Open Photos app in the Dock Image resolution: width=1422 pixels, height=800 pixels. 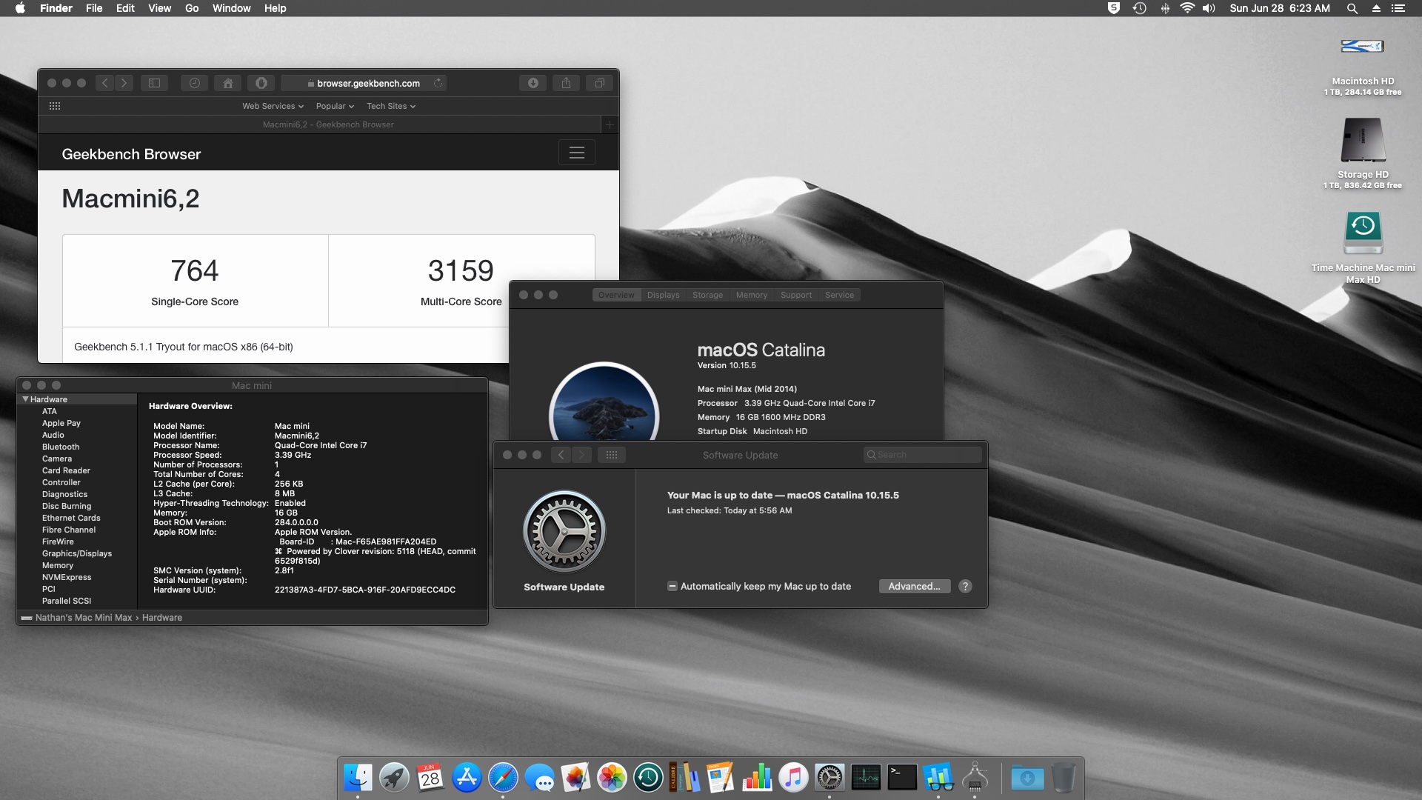(612, 778)
